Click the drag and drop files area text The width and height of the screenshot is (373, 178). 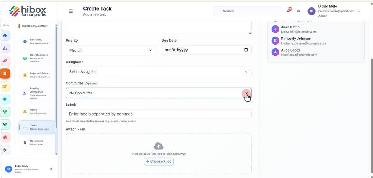(x=159, y=154)
